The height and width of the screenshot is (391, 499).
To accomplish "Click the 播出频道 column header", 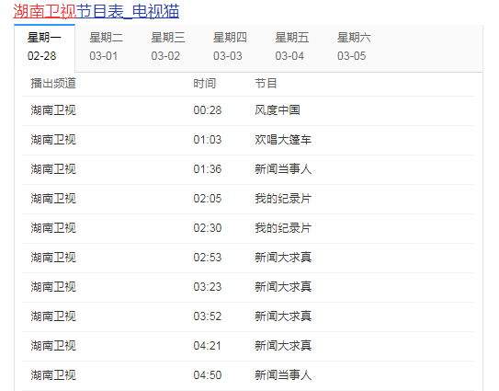I will pyautogui.click(x=53, y=84).
